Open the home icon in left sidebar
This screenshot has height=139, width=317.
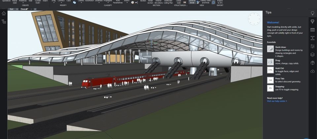(x=4, y=14)
